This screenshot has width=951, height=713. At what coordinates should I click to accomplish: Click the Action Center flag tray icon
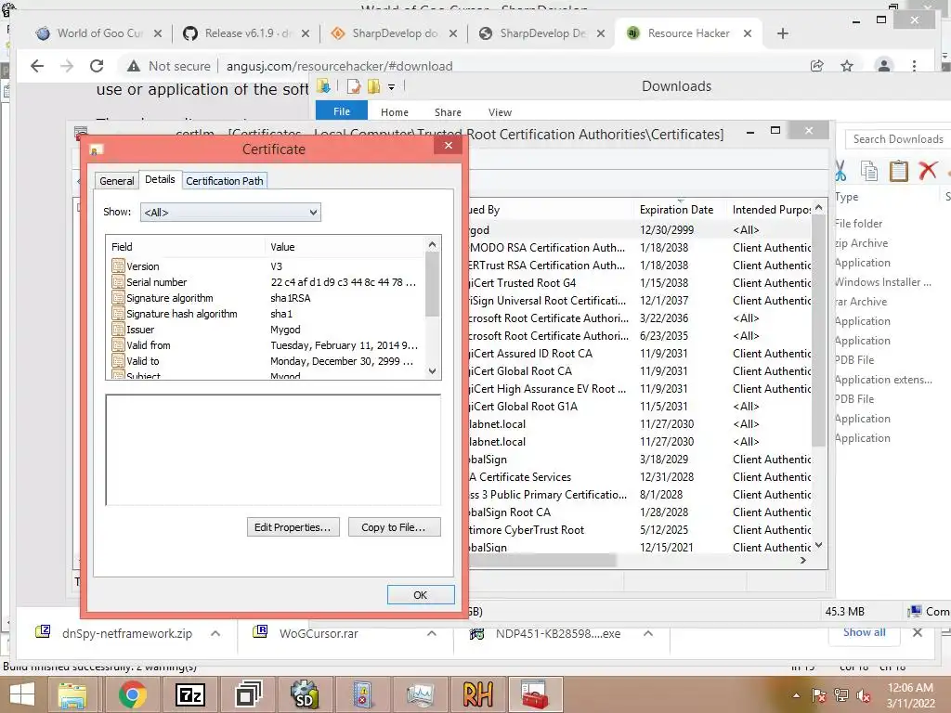[x=818, y=695]
